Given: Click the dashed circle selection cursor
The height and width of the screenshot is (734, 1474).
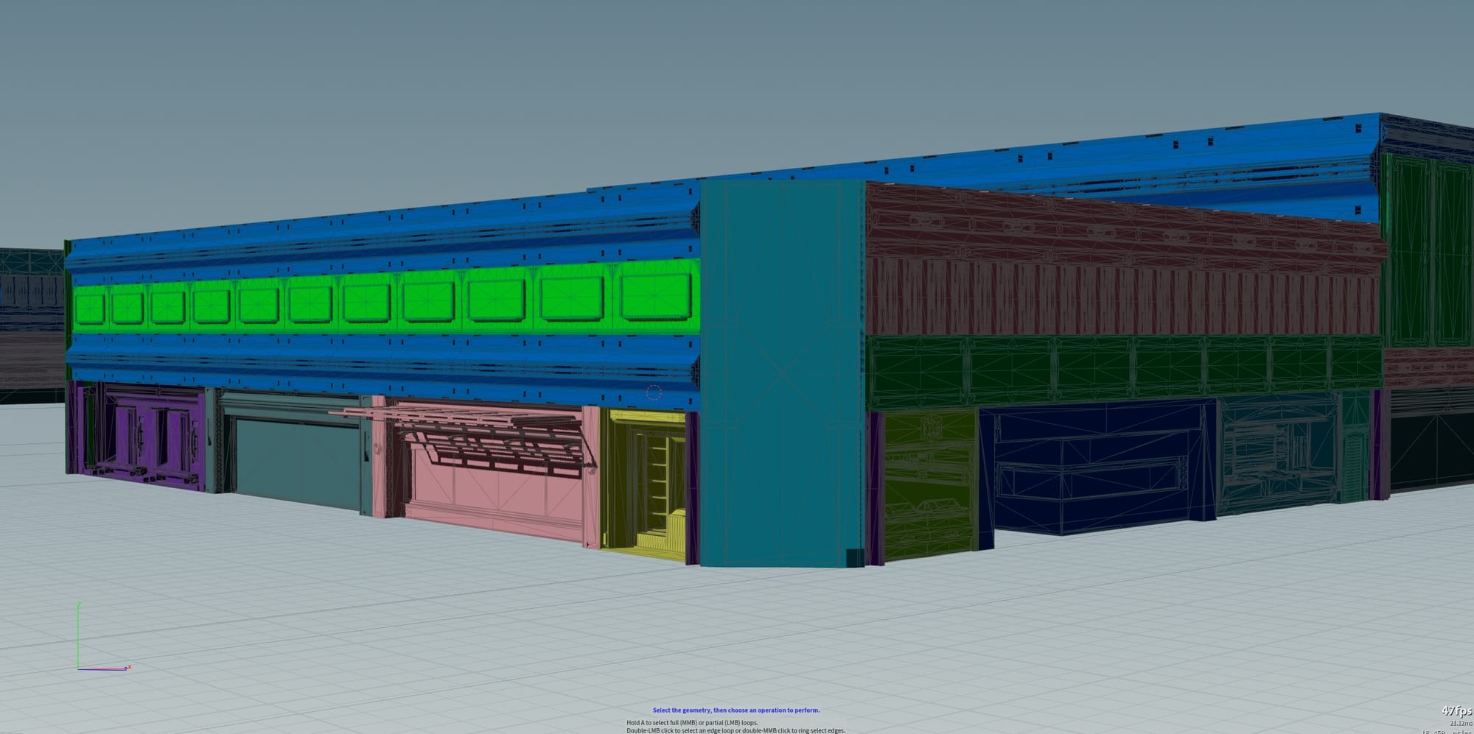Looking at the screenshot, I should pyautogui.click(x=654, y=392).
